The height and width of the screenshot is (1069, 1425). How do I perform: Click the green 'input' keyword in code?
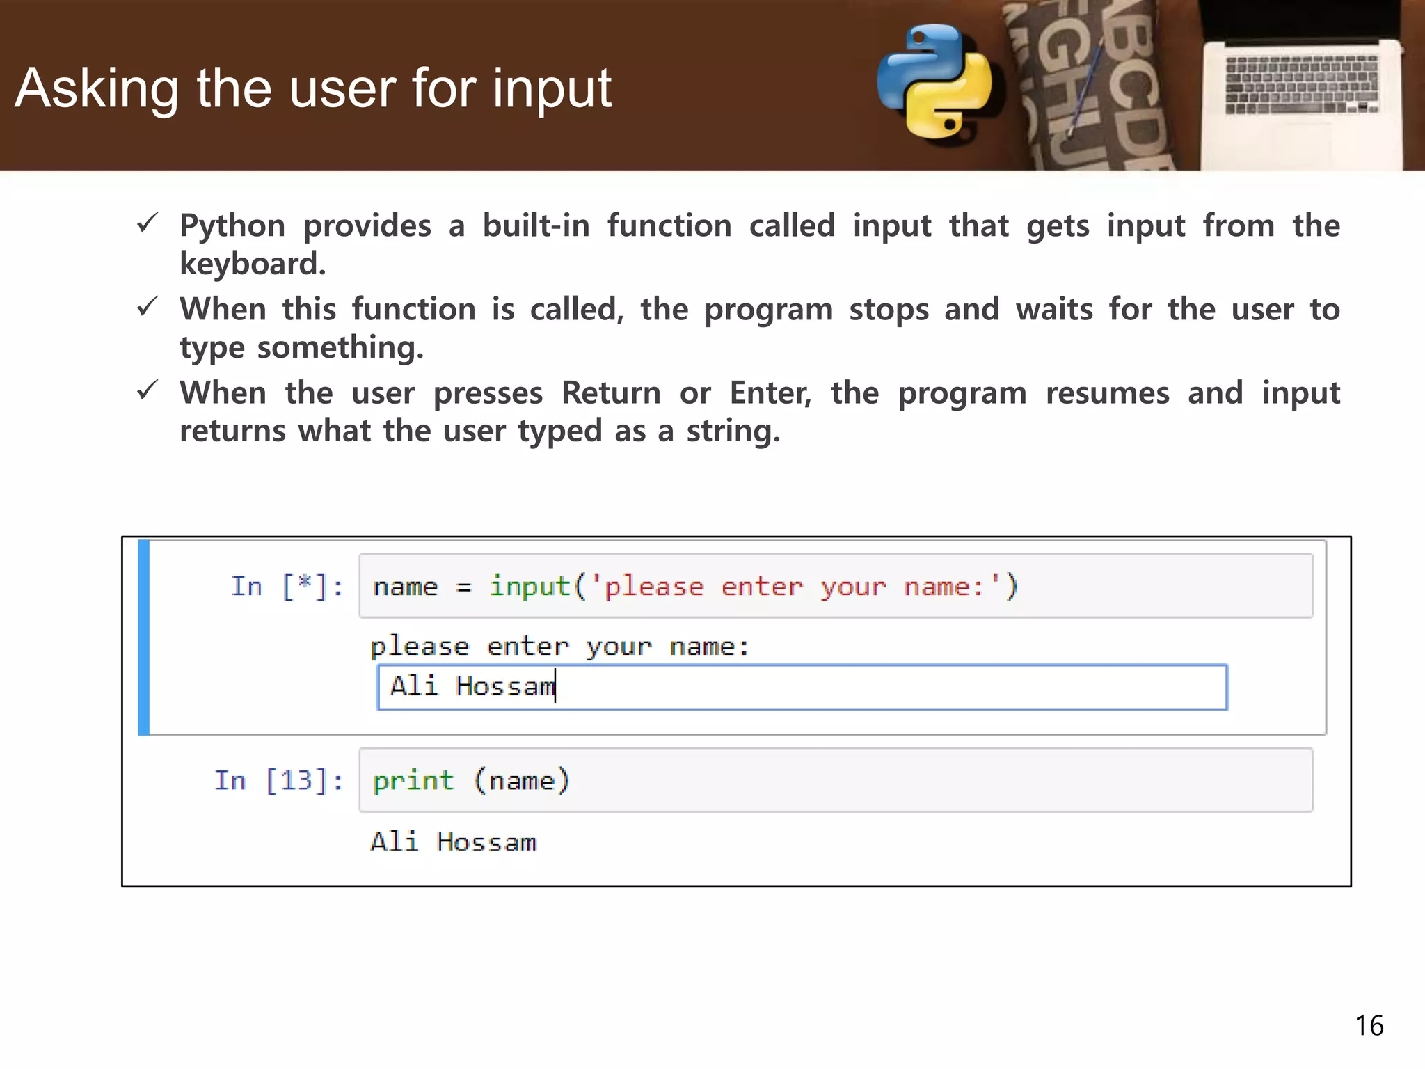click(x=529, y=586)
